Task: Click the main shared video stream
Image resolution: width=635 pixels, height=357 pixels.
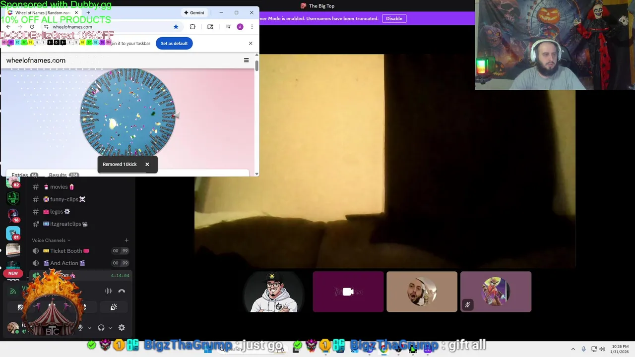Action: coord(385,161)
